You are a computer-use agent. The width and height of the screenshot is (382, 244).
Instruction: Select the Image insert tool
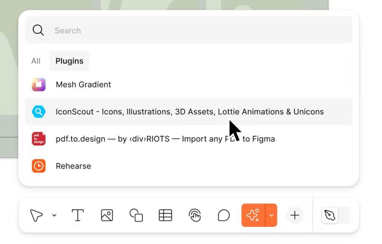(107, 215)
